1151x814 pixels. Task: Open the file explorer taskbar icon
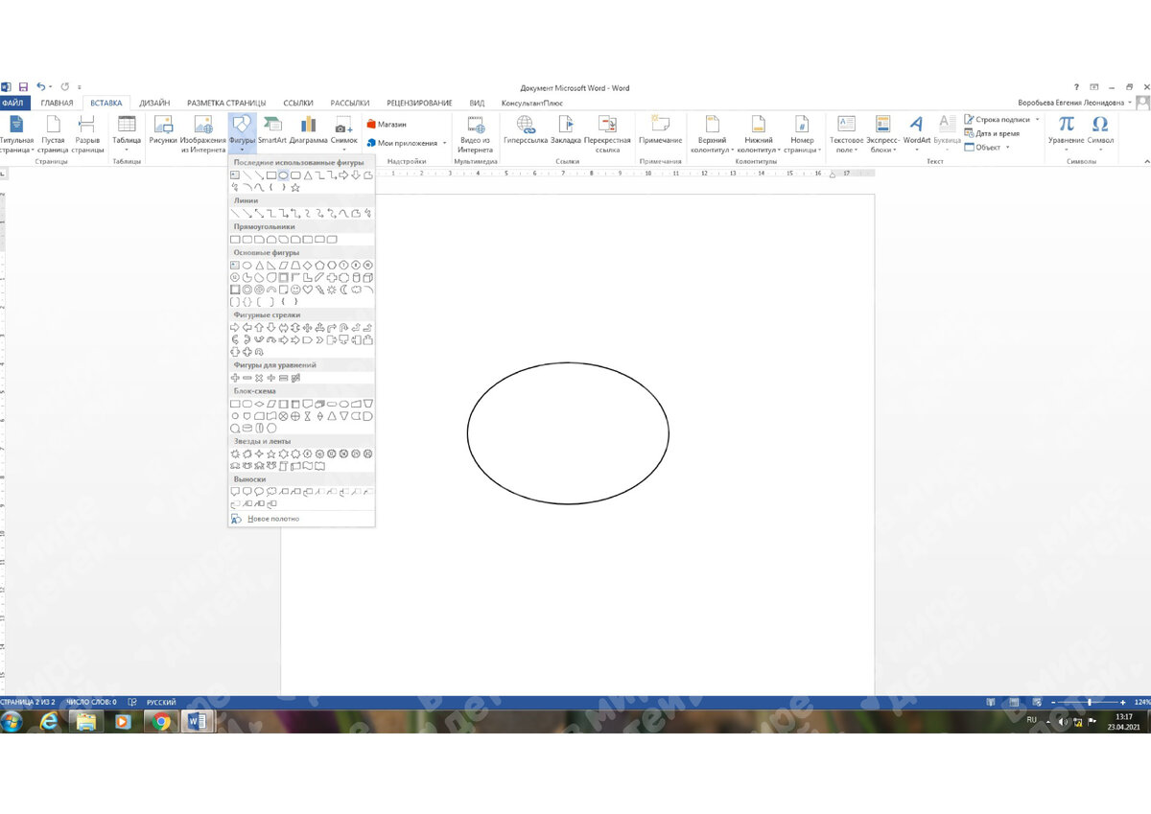pos(86,721)
